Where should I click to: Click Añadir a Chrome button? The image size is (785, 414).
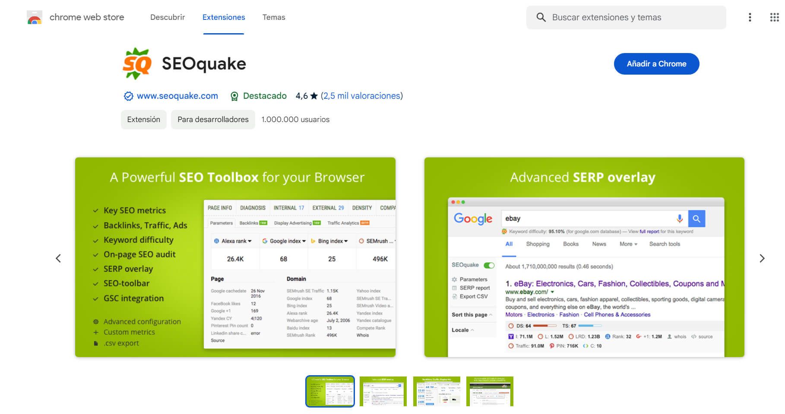coord(656,64)
